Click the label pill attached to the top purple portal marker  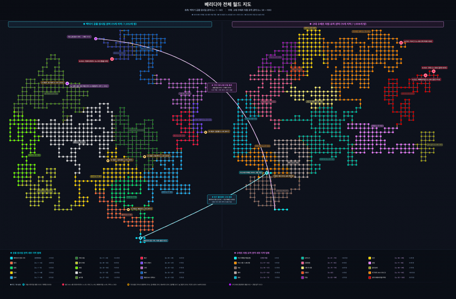[x=79, y=37]
